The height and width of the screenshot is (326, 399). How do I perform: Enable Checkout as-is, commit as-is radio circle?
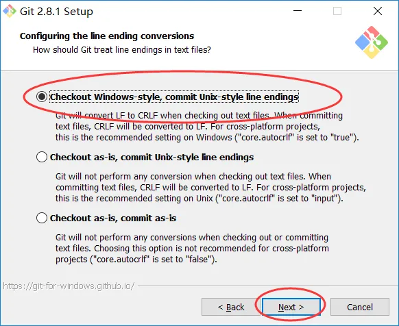point(42,218)
